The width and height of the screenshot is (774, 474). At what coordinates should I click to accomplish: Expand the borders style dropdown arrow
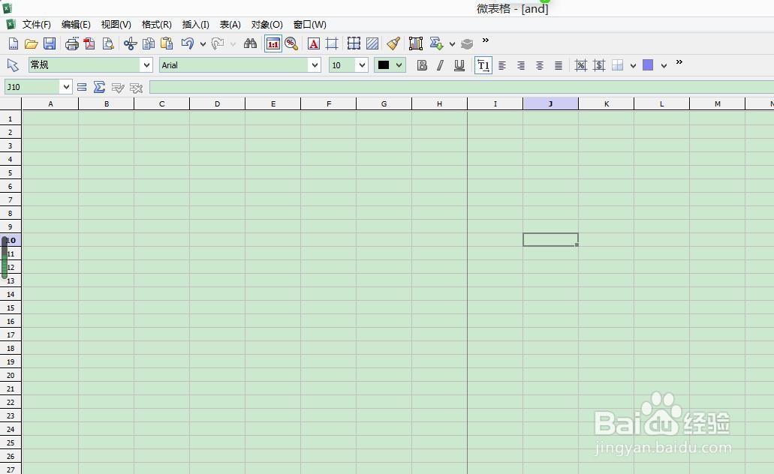pos(634,65)
